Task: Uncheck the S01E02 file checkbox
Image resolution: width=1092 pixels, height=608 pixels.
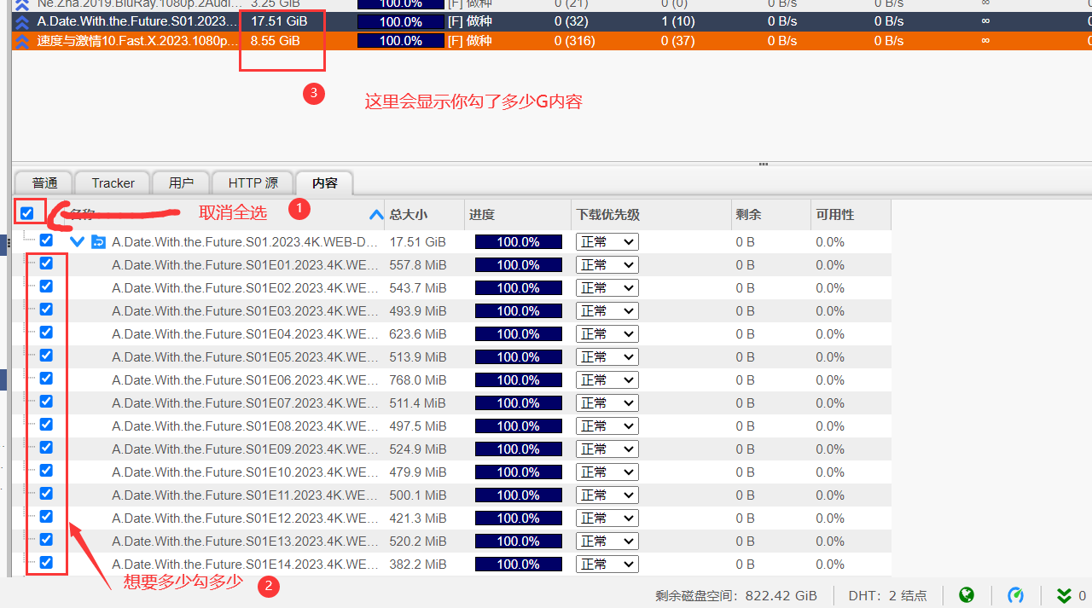Action: tap(46, 287)
